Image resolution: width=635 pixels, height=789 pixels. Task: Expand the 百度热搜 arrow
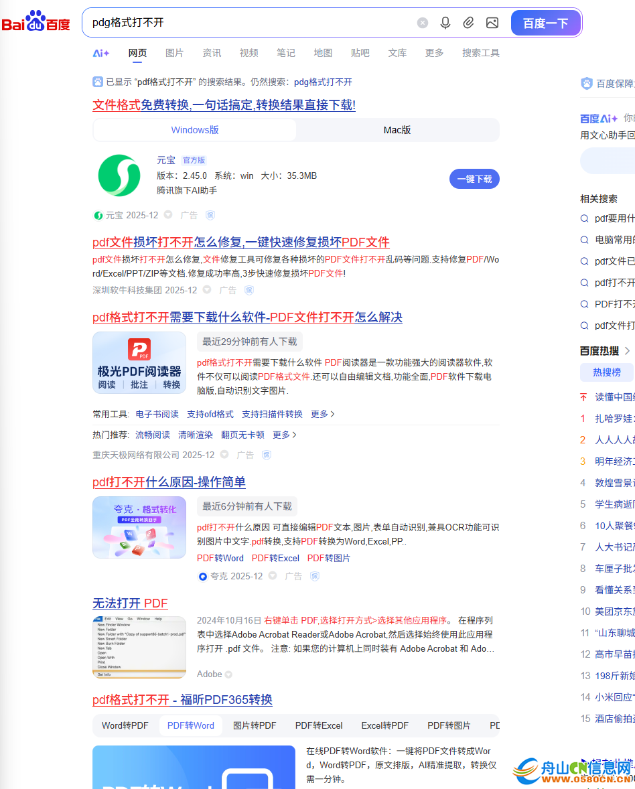click(628, 350)
